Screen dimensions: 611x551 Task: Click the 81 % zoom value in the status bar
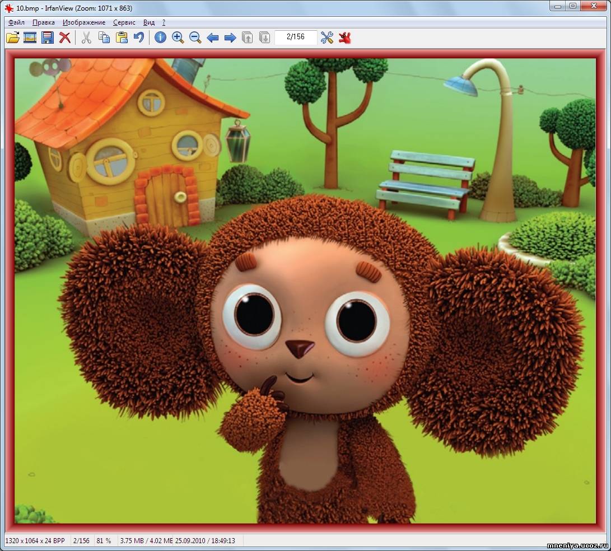104,541
